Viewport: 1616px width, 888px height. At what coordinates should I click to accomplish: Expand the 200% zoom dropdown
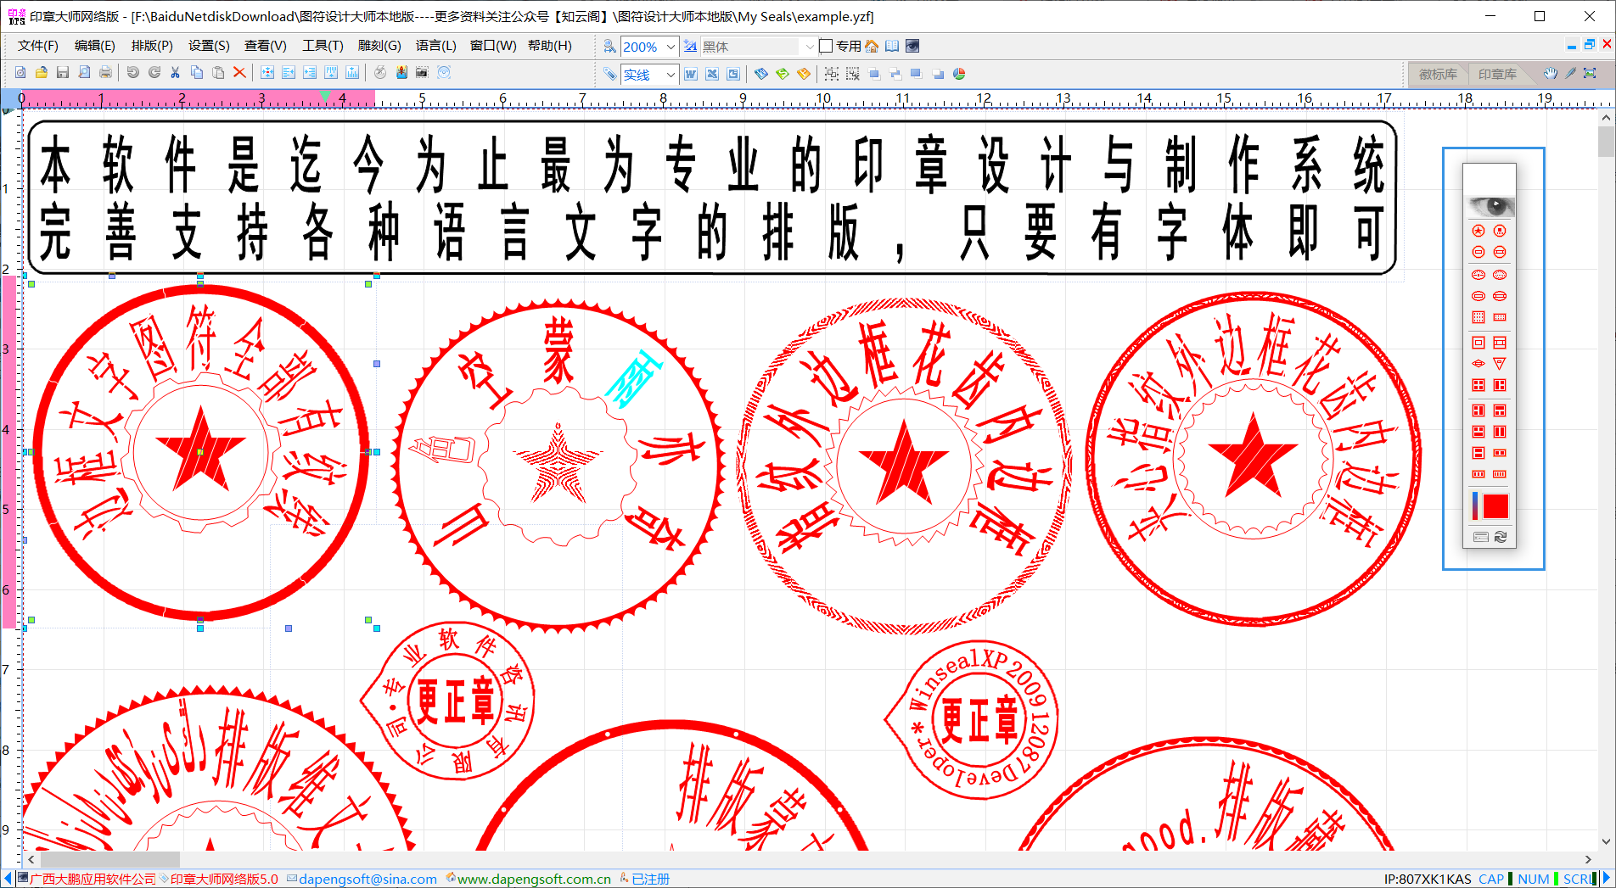671,47
